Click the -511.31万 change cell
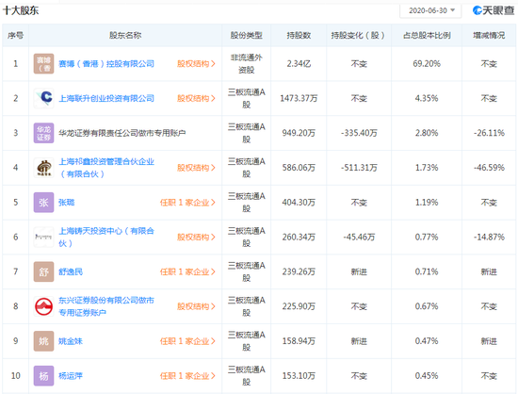Image resolution: width=518 pixels, height=394 pixels. tap(359, 168)
